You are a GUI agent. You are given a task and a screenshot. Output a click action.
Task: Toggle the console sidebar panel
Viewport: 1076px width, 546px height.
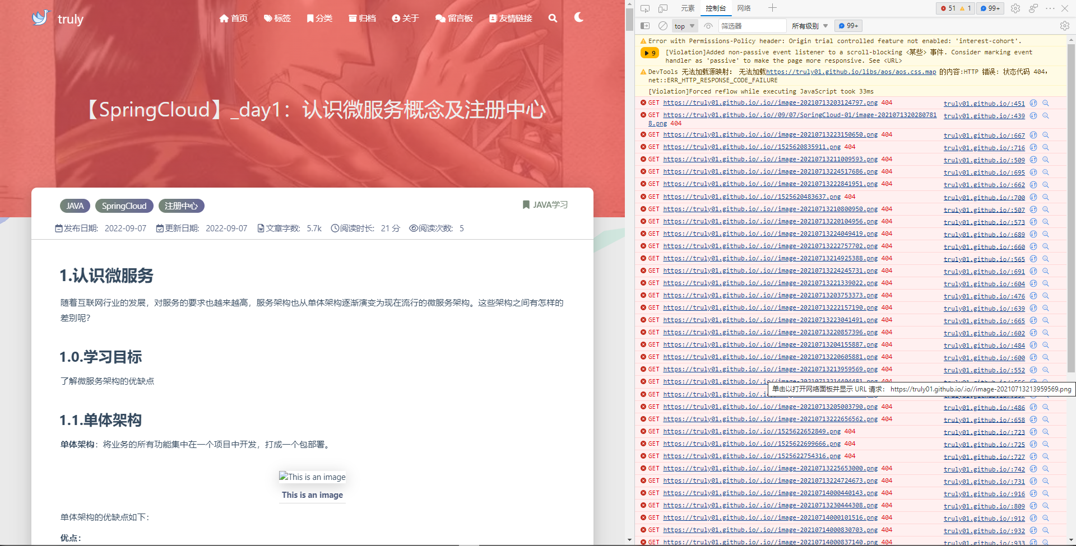click(645, 26)
